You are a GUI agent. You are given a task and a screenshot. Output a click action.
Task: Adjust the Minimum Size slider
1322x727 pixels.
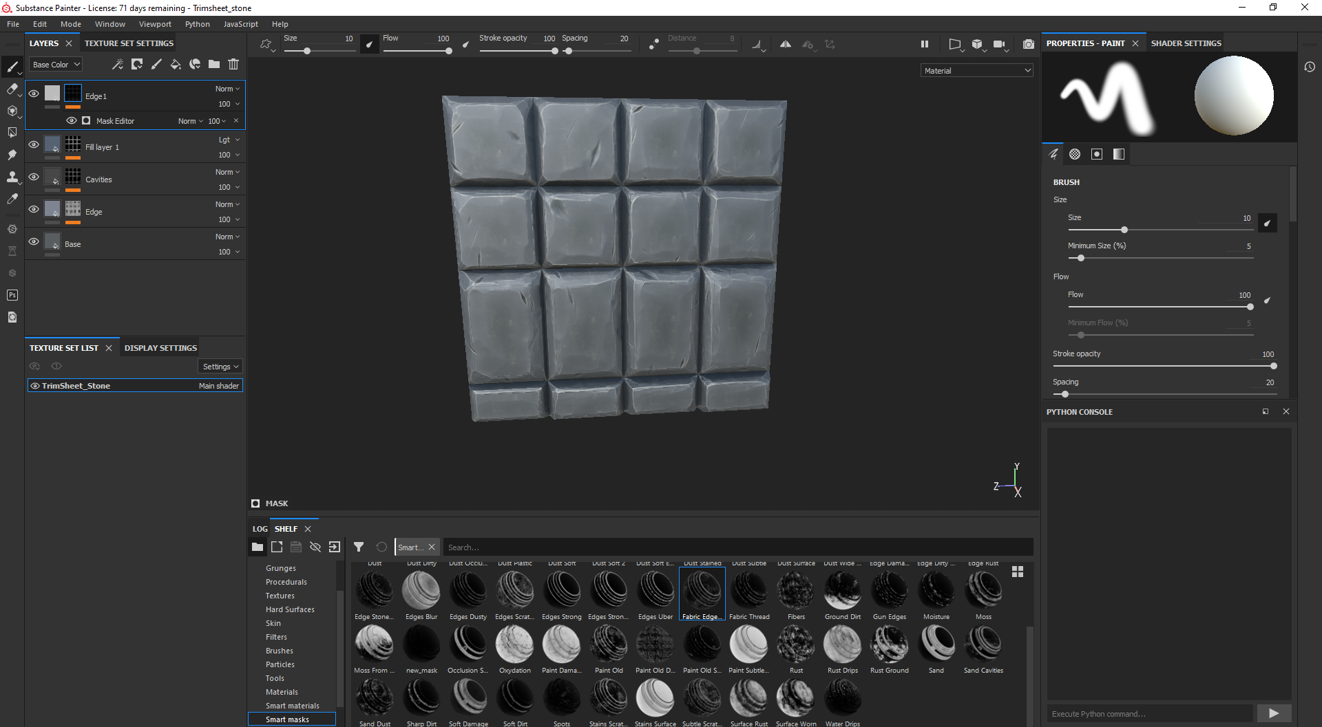coord(1160,258)
